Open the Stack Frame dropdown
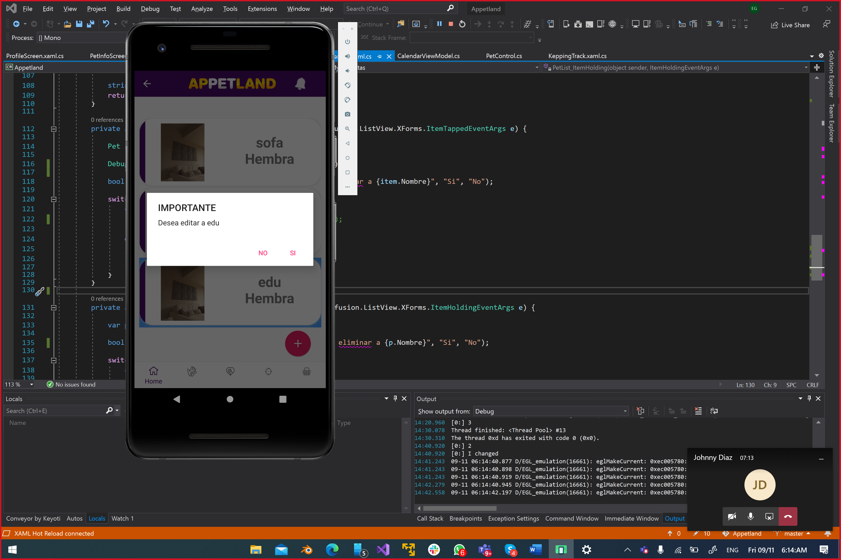 coord(530,38)
